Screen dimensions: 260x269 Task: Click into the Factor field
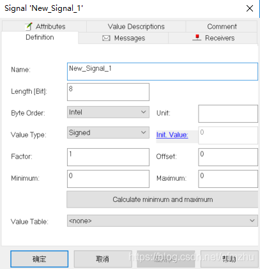pyautogui.click(x=108, y=157)
